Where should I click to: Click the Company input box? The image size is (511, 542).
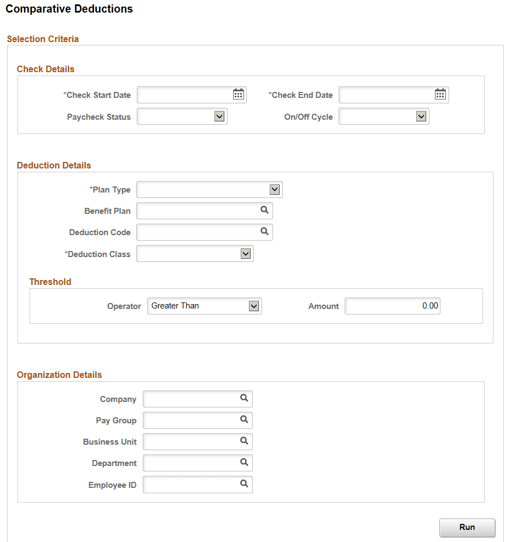click(191, 399)
